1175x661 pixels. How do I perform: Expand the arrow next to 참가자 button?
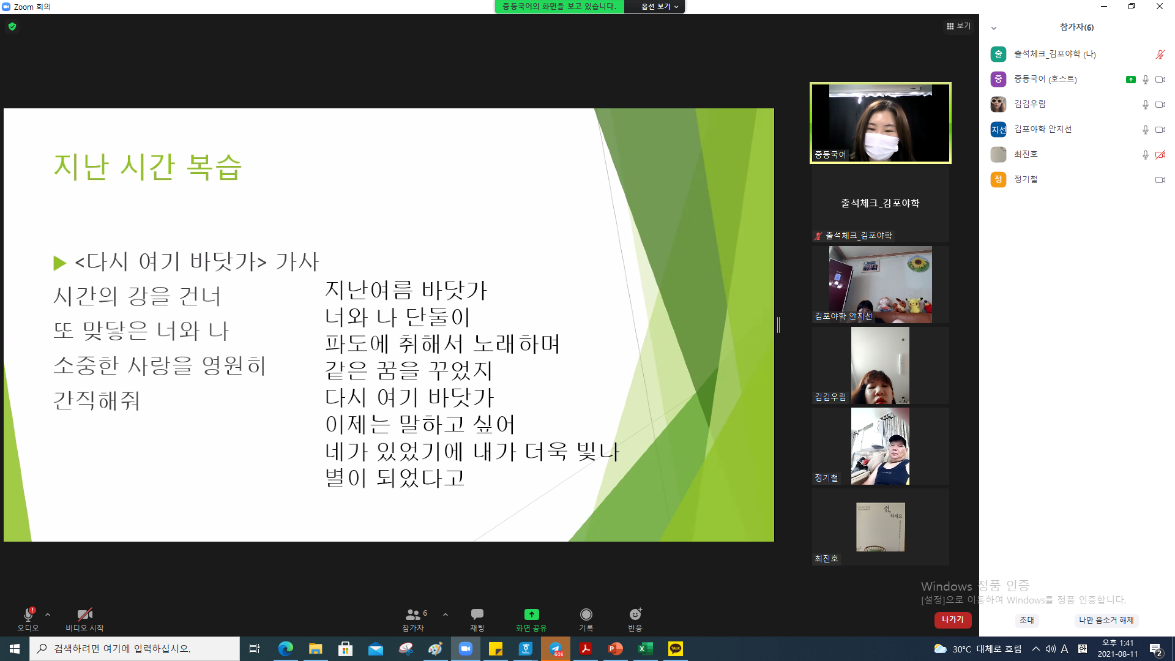(x=446, y=614)
